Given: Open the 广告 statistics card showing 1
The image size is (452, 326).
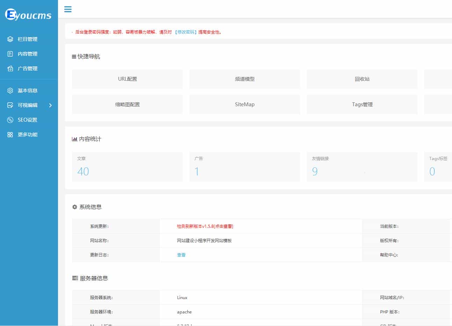Looking at the screenshot, I should pos(245,167).
